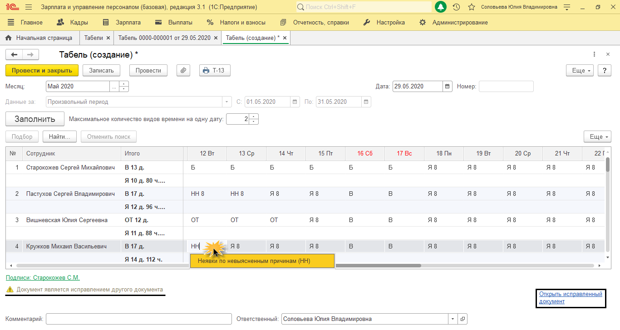This screenshot has height=330, width=620.
Task: Click the notifications bell icon
Action: point(440,7)
